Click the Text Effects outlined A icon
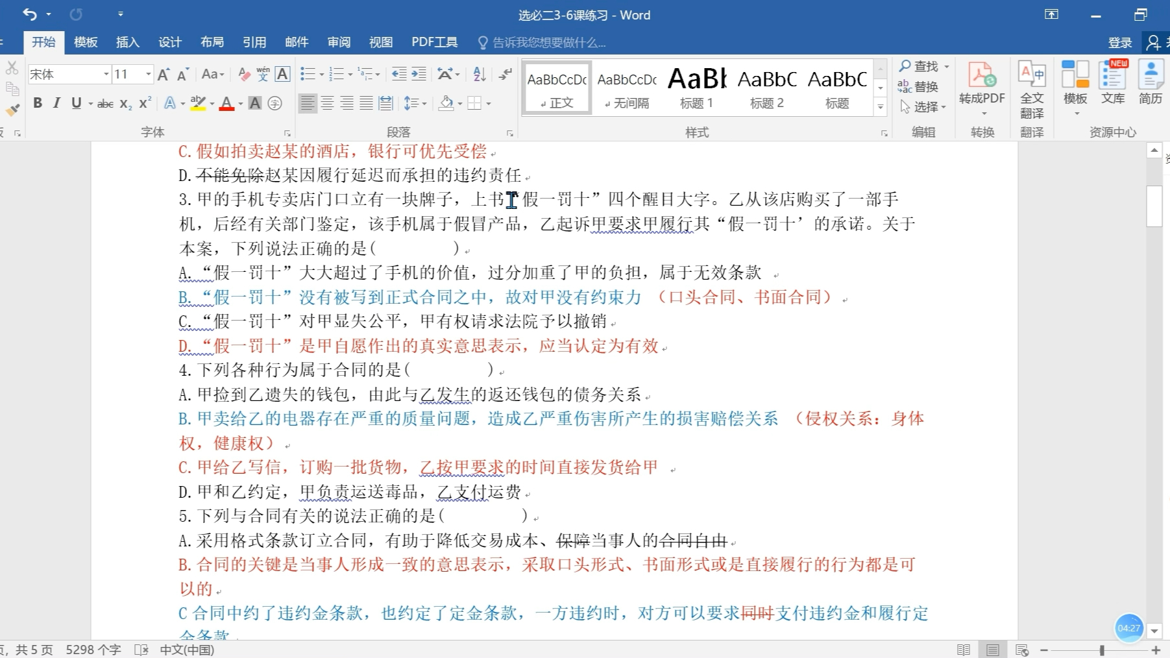 pyautogui.click(x=169, y=103)
